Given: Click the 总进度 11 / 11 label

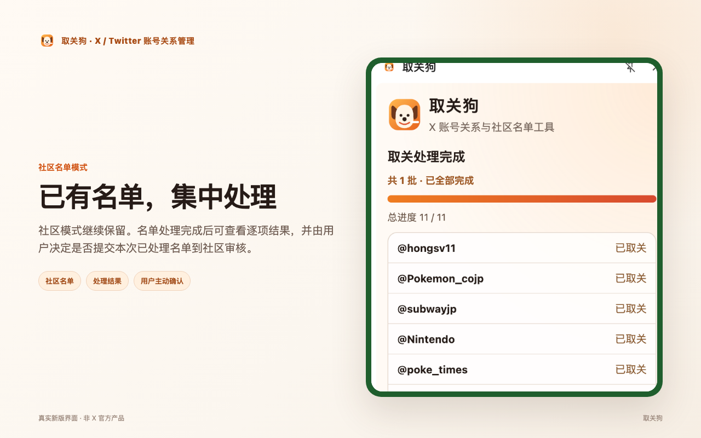Looking at the screenshot, I should pyautogui.click(x=417, y=217).
